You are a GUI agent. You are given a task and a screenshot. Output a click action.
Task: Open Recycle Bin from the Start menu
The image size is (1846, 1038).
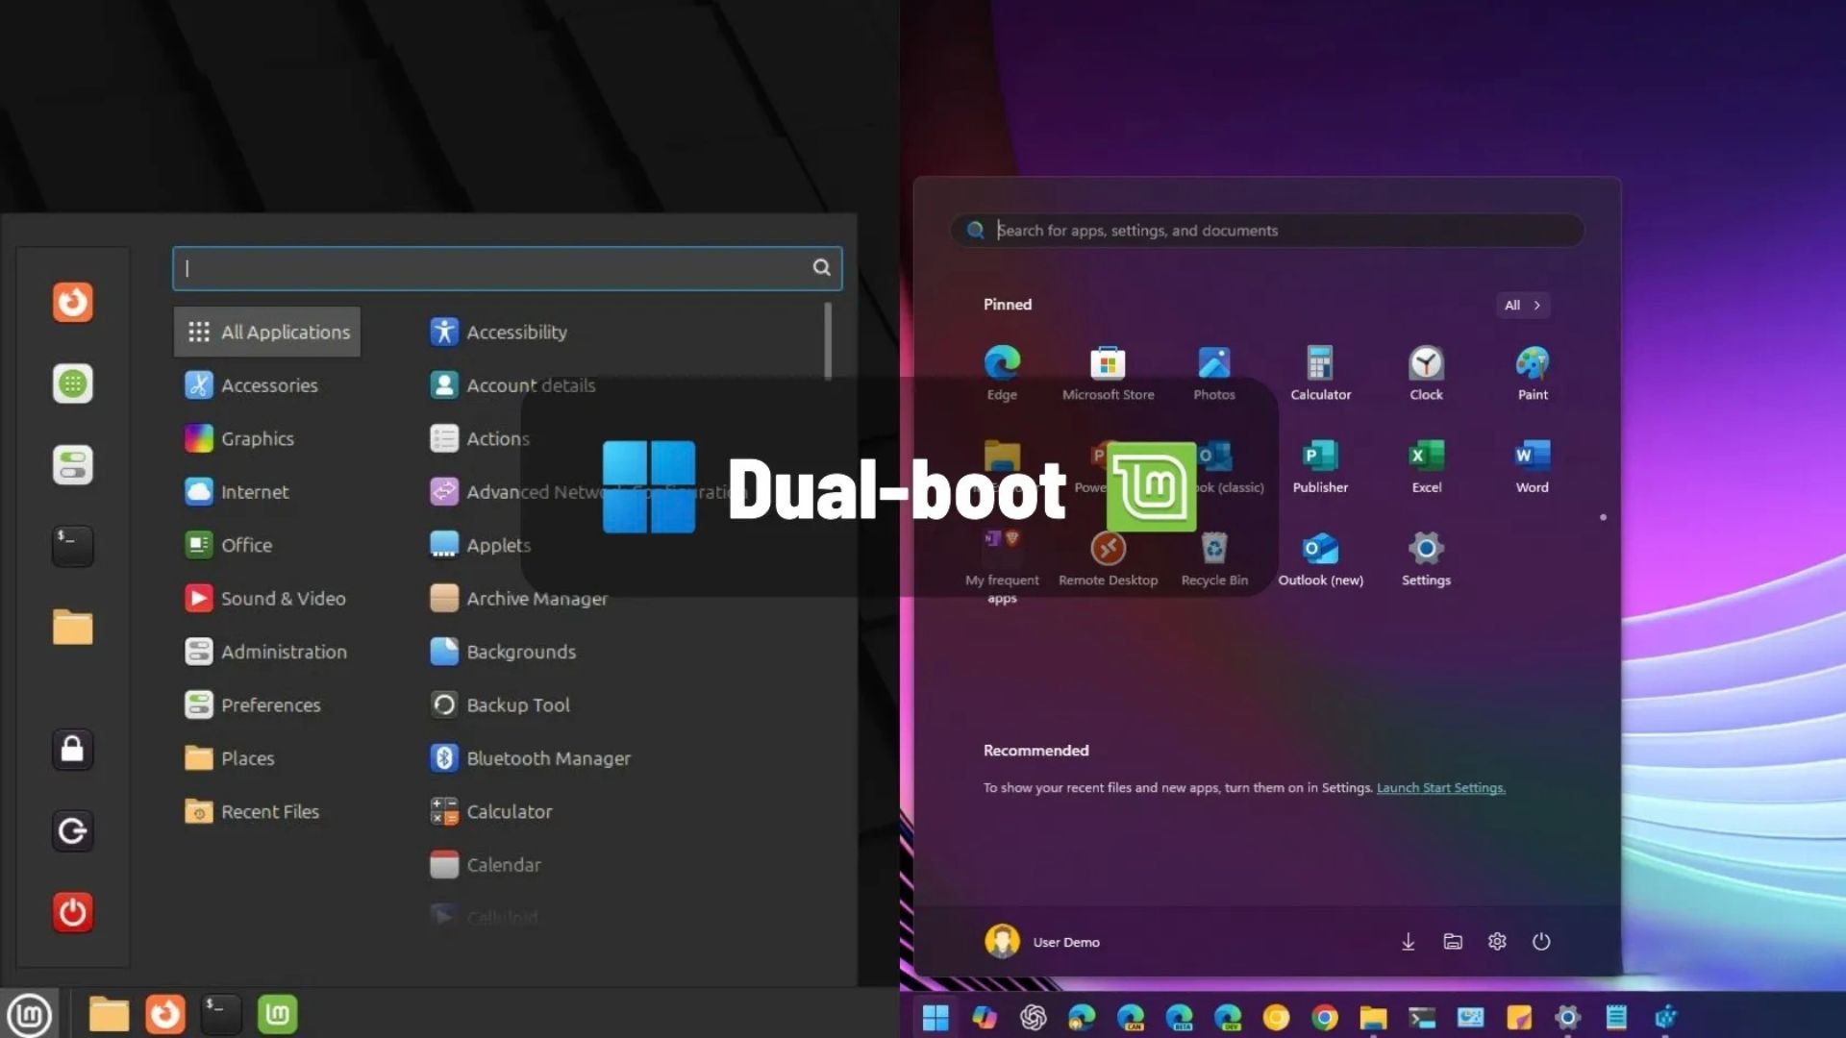[1214, 550]
